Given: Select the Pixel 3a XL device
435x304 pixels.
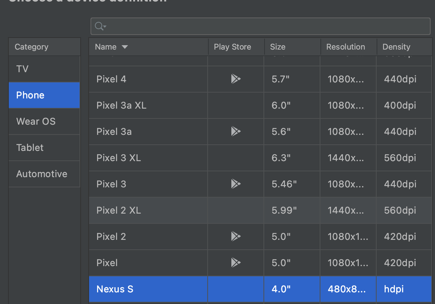Looking at the screenshot, I should tap(121, 105).
